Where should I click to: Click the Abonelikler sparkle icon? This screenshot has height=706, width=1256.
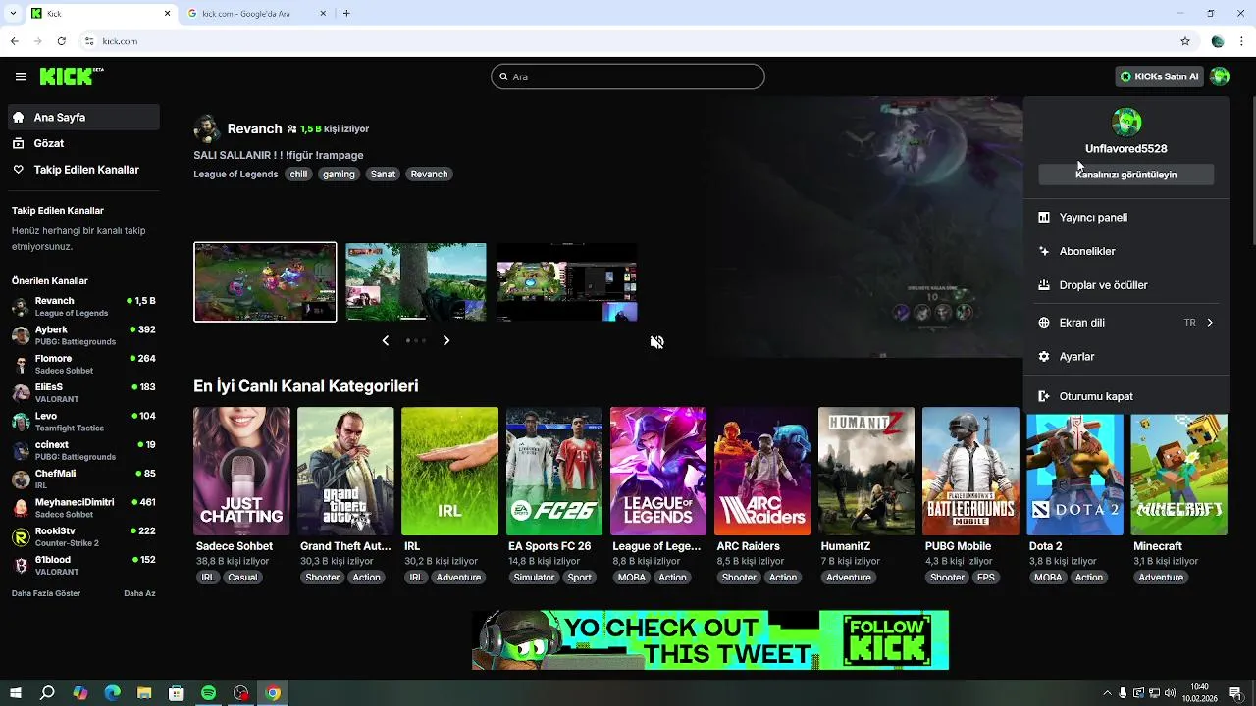1044,251
